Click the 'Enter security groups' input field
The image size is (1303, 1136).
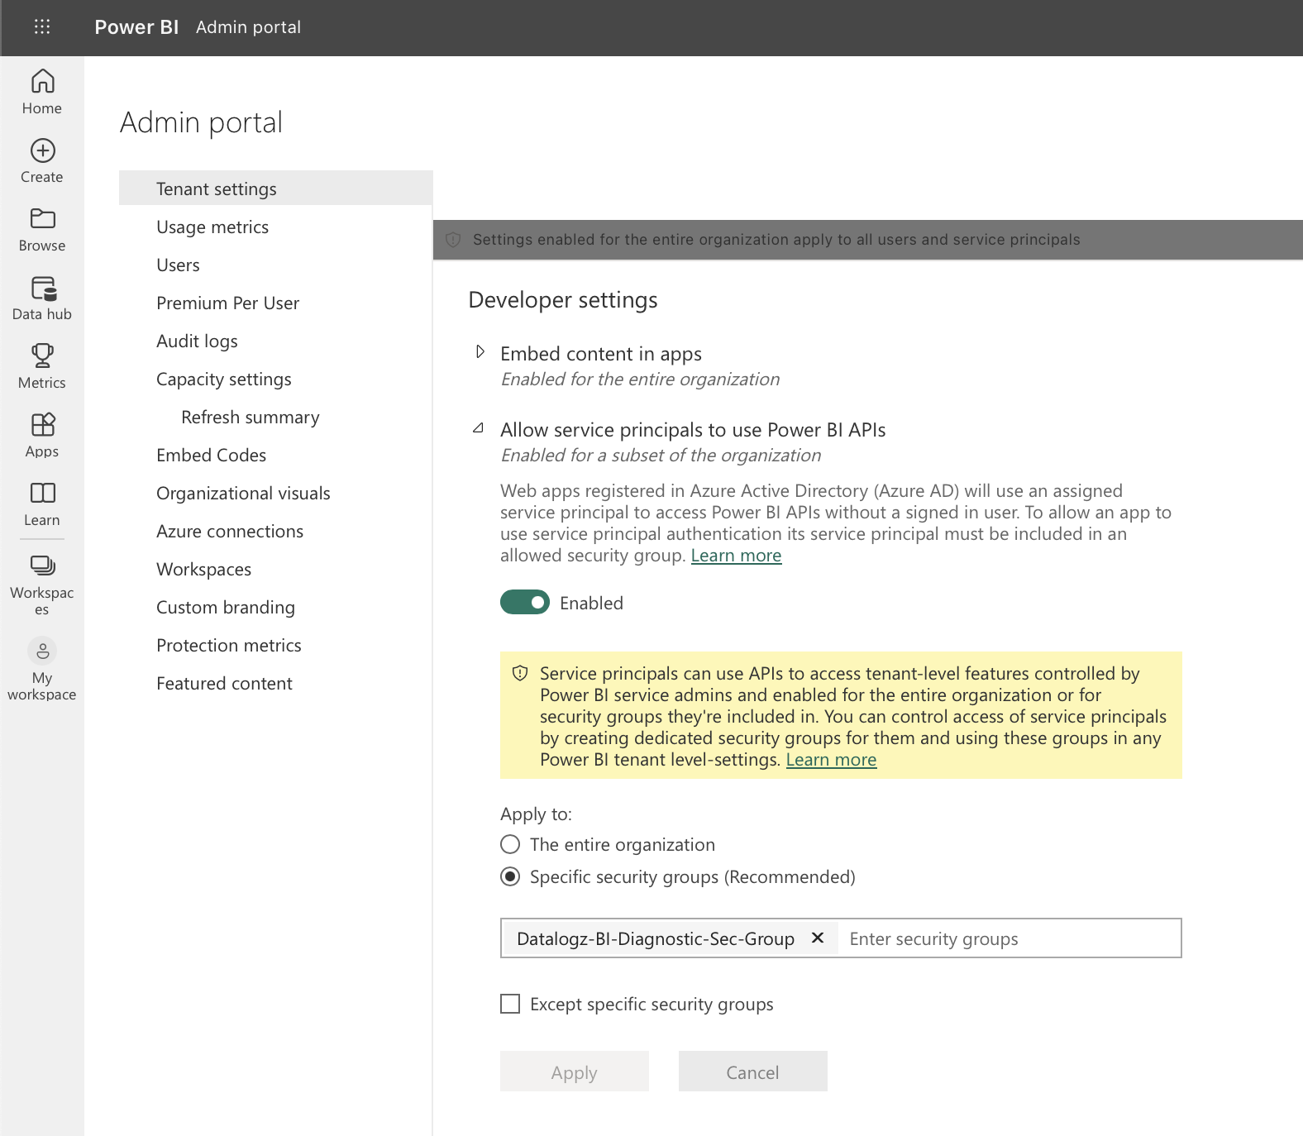click(x=1009, y=939)
